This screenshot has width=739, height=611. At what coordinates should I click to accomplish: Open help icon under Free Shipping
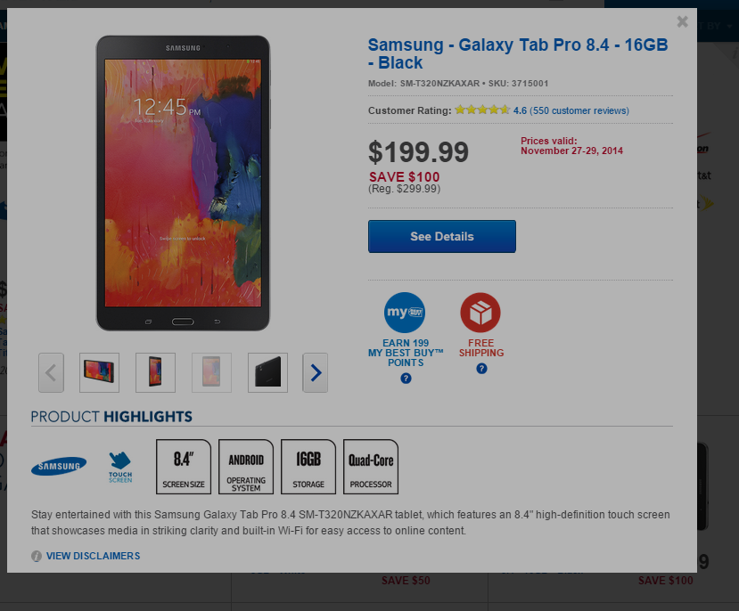click(481, 369)
